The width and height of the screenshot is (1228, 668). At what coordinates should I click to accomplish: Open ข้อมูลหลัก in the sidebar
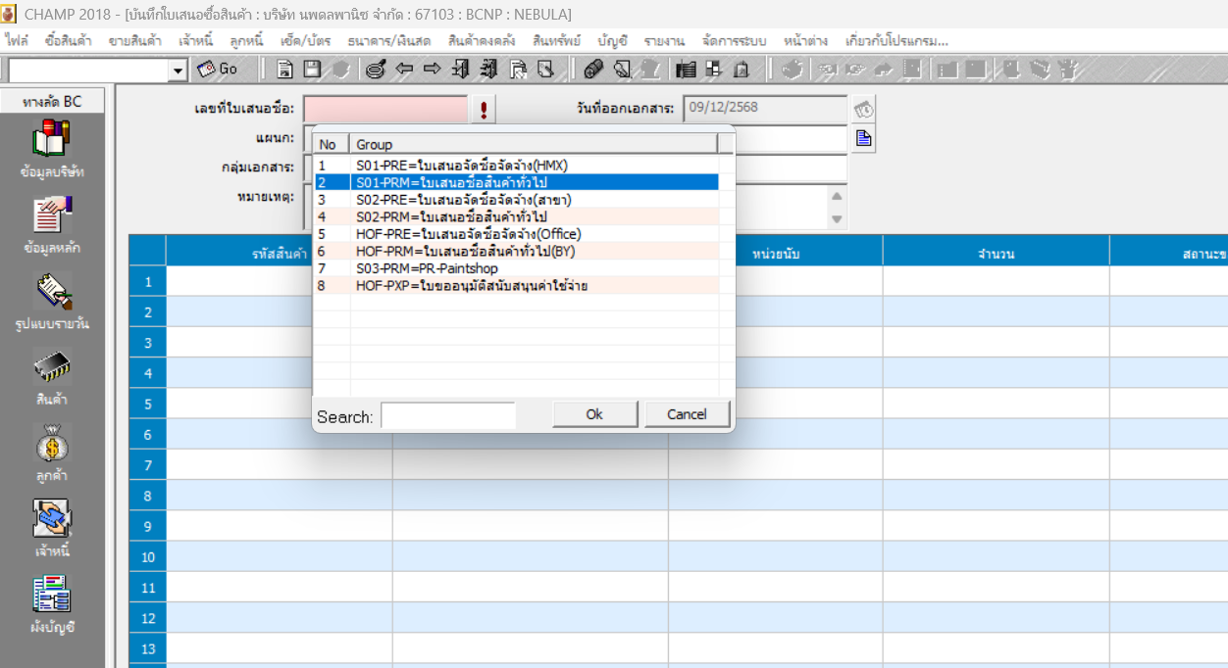click(x=52, y=224)
